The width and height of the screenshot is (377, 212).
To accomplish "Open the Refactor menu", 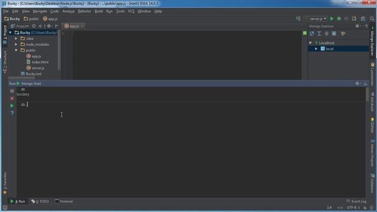I will (84, 11).
